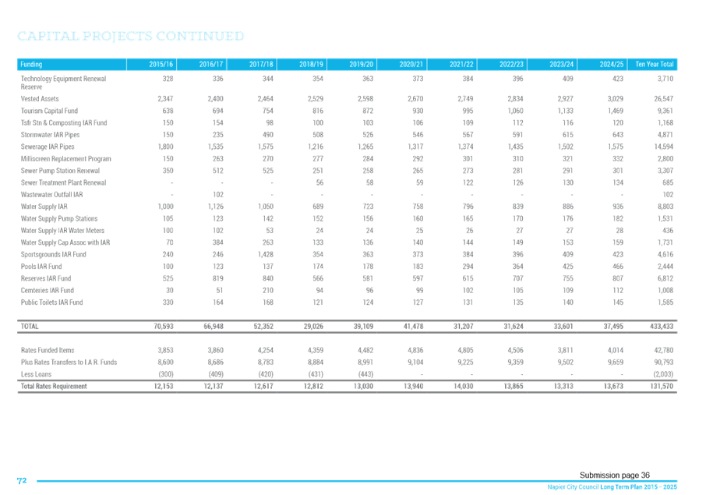Click the 'Vested Assets' row label
706x495 pixels.
pos(40,99)
